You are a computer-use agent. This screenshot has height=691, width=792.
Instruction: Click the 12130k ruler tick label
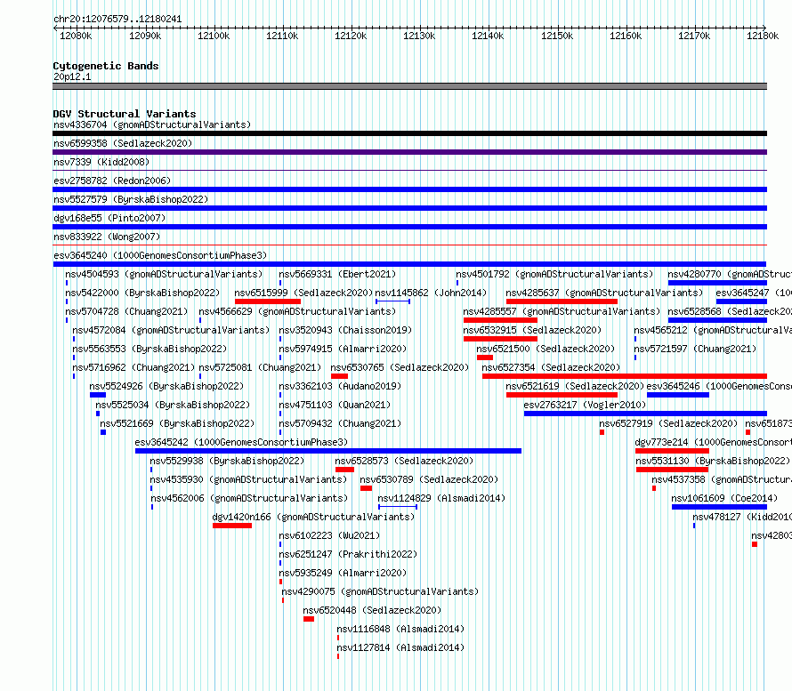click(x=419, y=36)
